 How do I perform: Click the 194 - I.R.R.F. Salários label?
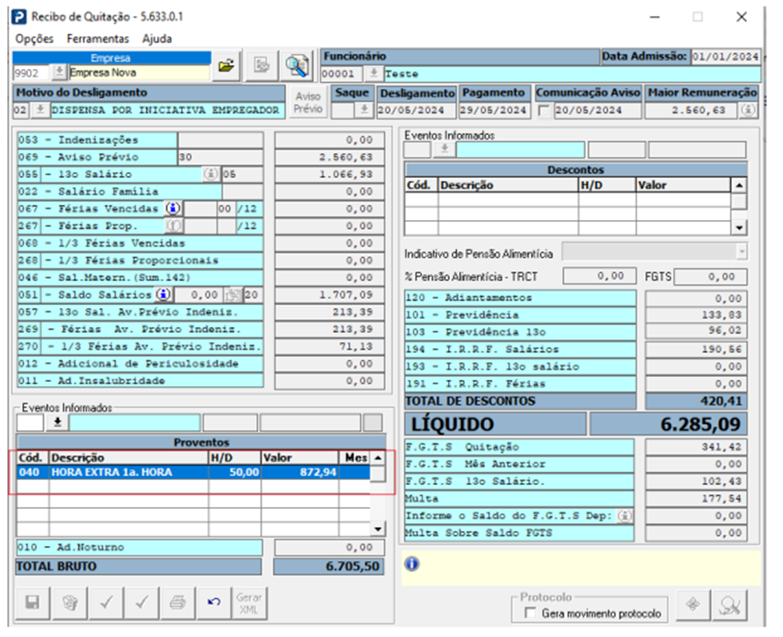click(520, 349)
